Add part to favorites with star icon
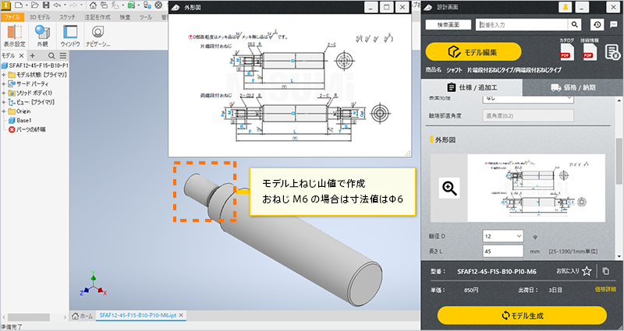The width and height of the screenshot is (624, 331). (x=587, y=271)
